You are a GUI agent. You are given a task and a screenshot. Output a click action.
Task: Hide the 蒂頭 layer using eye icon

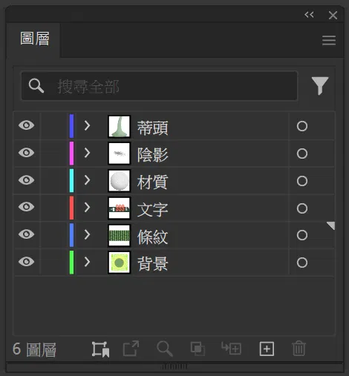[26, 125]
